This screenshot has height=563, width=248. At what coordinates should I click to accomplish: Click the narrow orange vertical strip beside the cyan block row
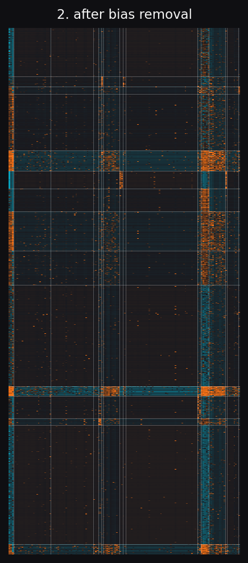121,180
